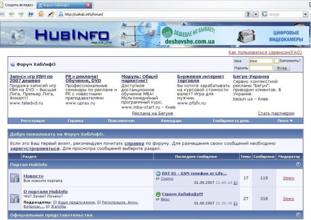This screenshot has width=311, height=220.
Task: Click the Google search engine icon
Action: pyautogui.click(x=264, y=14)
